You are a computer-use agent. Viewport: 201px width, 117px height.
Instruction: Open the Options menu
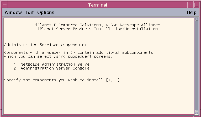(46, 12)
